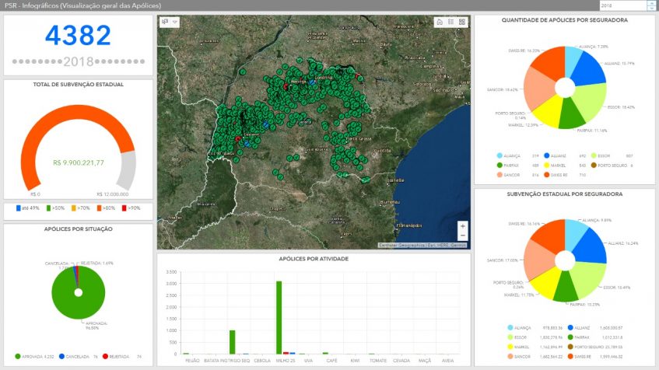Open the basemap gallery grid icon
Screen dimensions: 659x370
tap(462, 22)
